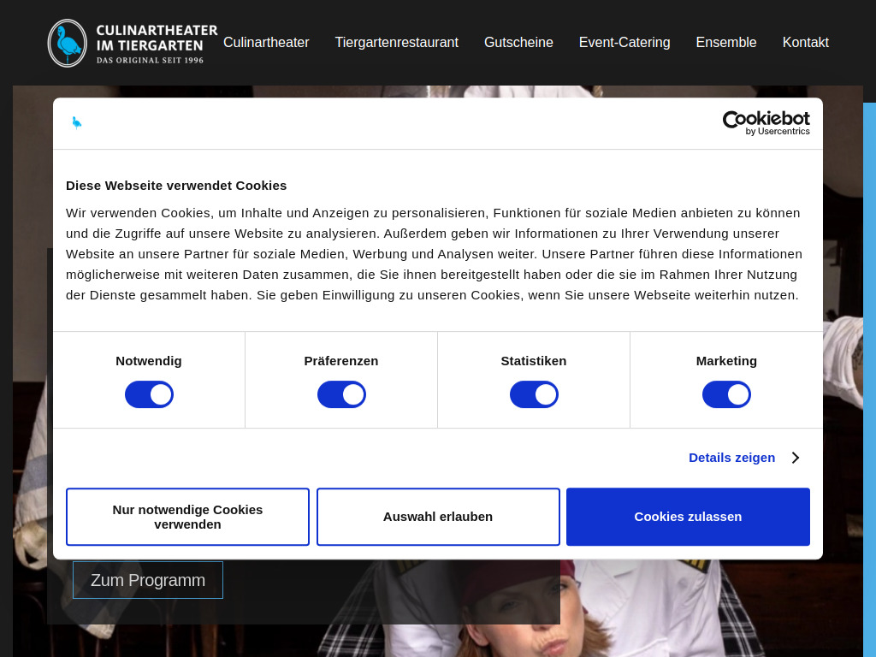Toggle the Notwendig cookies switch
876x657 pixels.
[149, 394]
